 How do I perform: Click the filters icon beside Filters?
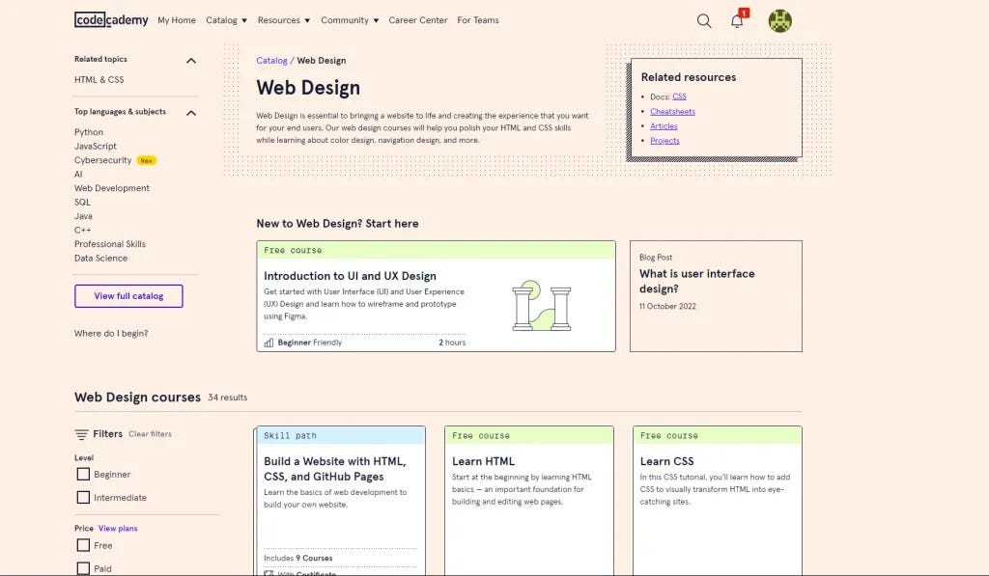tap(81, 434)
